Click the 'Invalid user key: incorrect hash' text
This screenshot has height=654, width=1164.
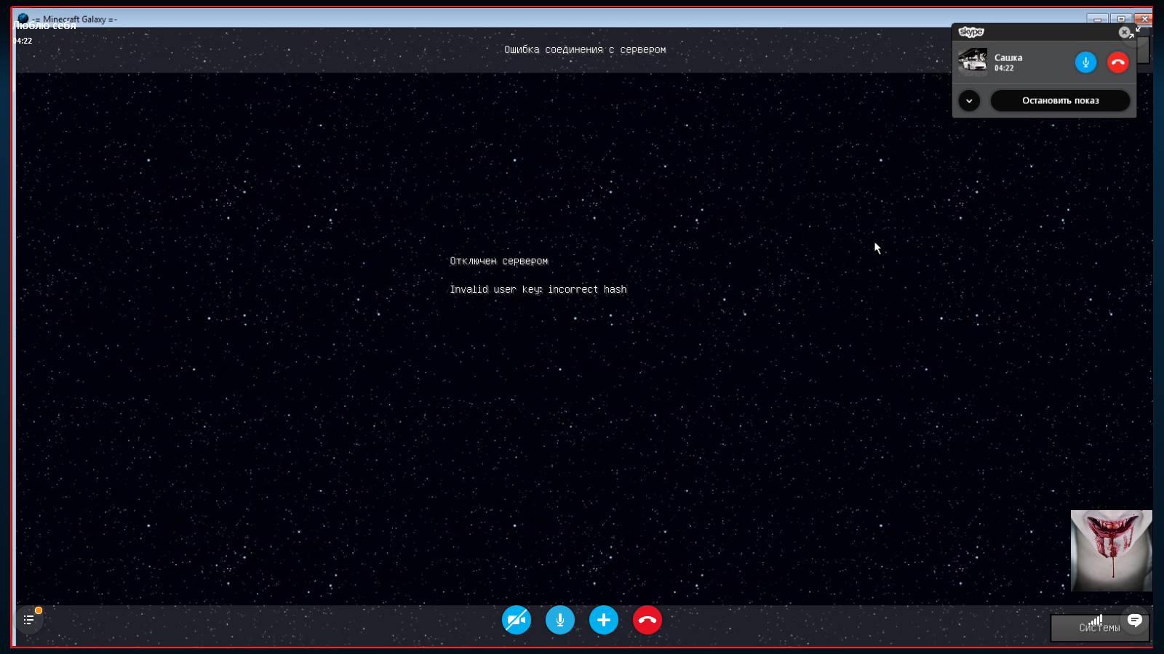(538, 289)
